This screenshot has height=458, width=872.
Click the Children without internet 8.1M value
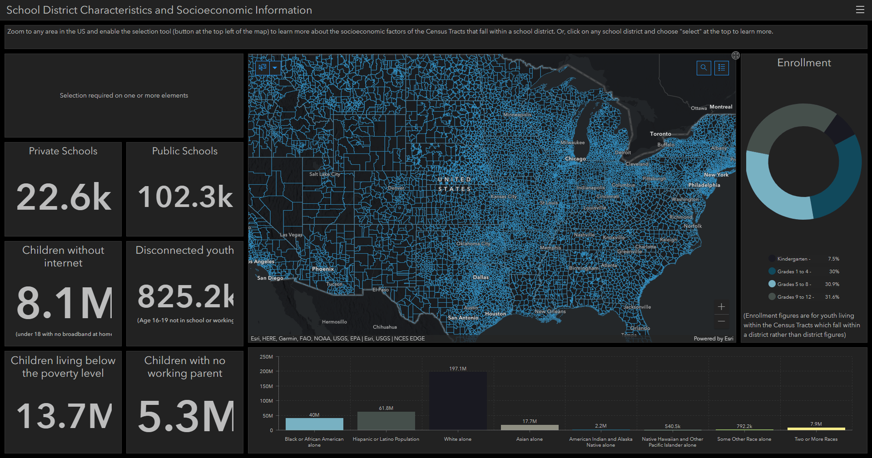[x=64, y=303]
